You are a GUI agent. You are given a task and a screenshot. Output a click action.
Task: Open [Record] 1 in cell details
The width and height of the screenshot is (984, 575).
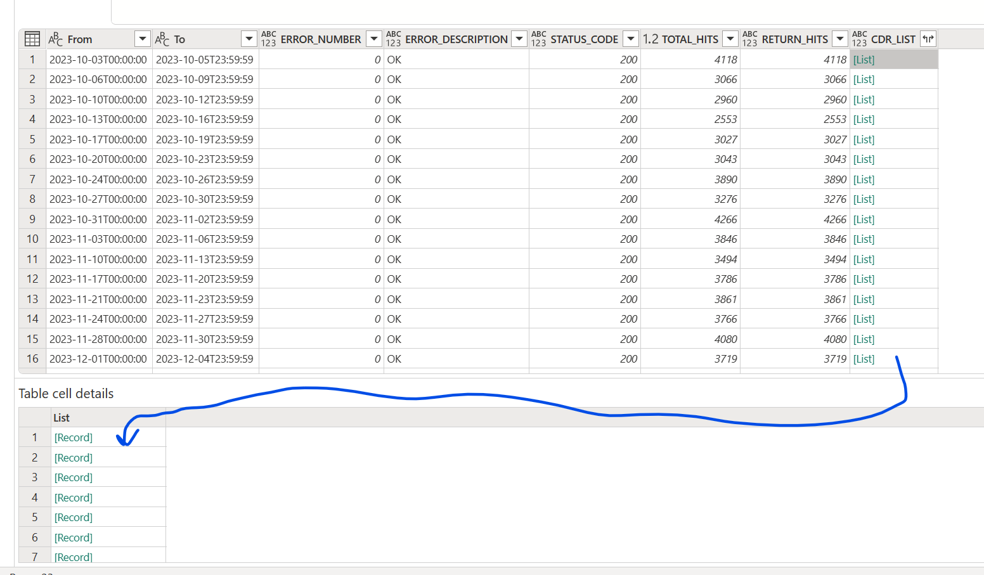click(x=74, y=437)
